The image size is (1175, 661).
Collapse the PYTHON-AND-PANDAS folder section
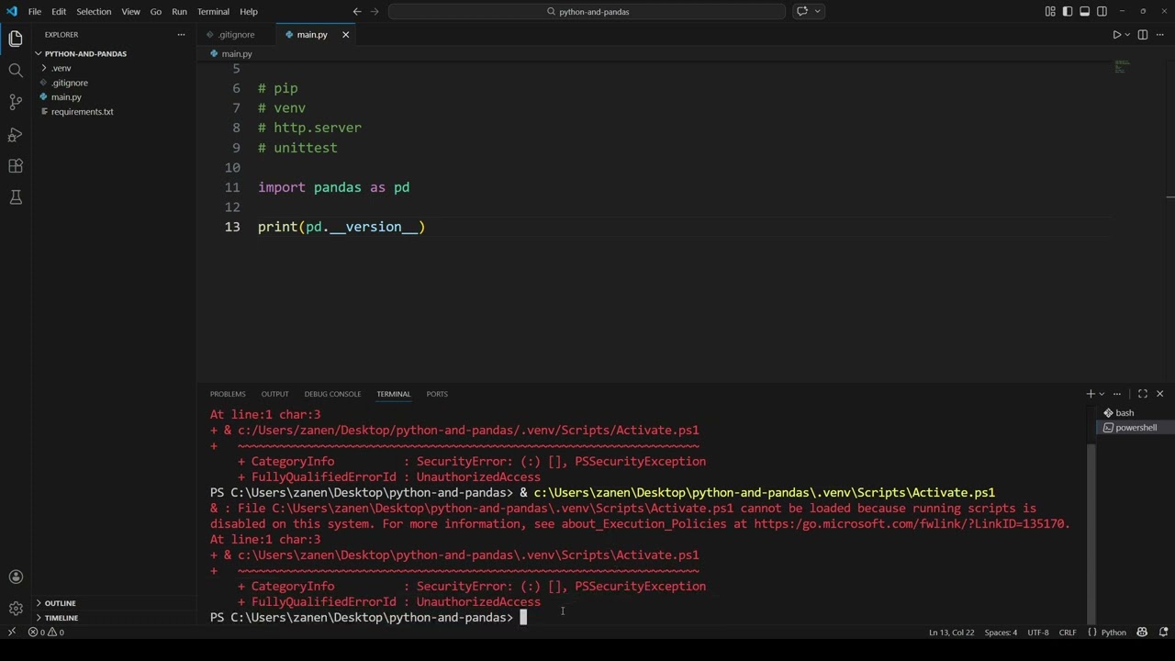pyautogui.click(x=85, y=53)
